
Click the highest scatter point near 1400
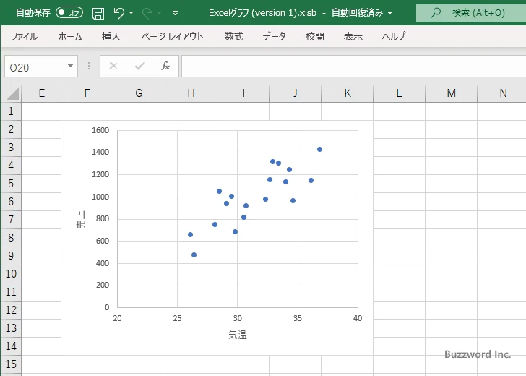tap(319, 150)
